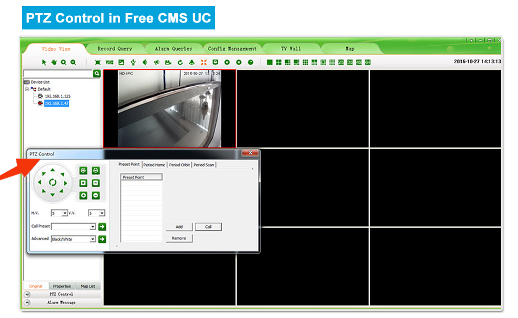Viewport: 518px width, 318px height.
Task: Open the H.V. speed dropdown
Action: (x=65, y=213)
